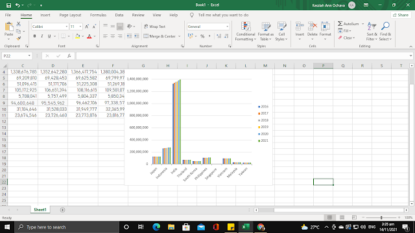
Task: Expand the Calibri font name dropdown
Action: click(x=66, y=27)
